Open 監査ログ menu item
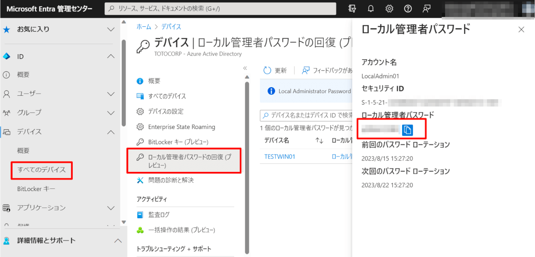This screenshot has height=257, width=535. click(x=159, y=215)
